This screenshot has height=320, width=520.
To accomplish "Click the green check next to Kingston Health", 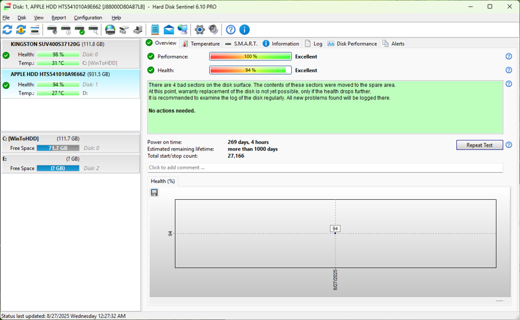I will [6, 55].
